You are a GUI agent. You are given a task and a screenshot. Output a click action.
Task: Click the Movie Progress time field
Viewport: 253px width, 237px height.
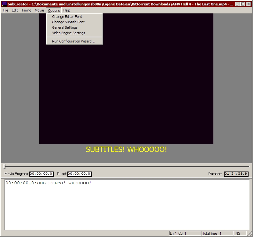click(42, 174)
